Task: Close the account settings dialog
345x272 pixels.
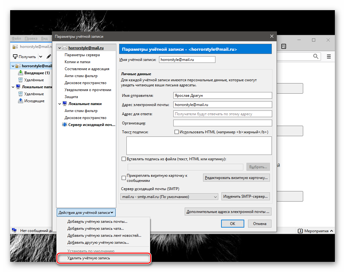Action: pos(272,36)
